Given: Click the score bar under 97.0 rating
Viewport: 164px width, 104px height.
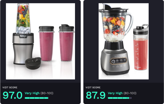Looking at the screenshot, I should [37, 98].
